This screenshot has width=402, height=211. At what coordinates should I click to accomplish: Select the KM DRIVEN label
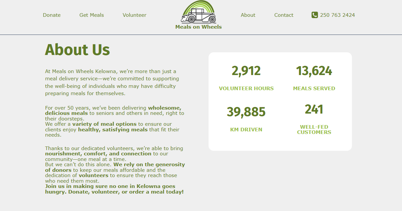point(246,130)
